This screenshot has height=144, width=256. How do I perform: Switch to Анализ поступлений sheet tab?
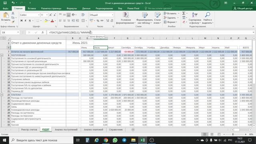pos(66,130)
